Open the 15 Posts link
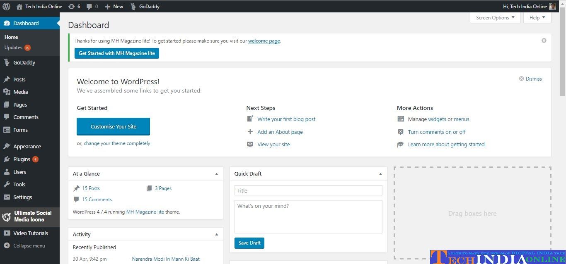The height and width of the screenshot is (264, 566). (91, 188)
